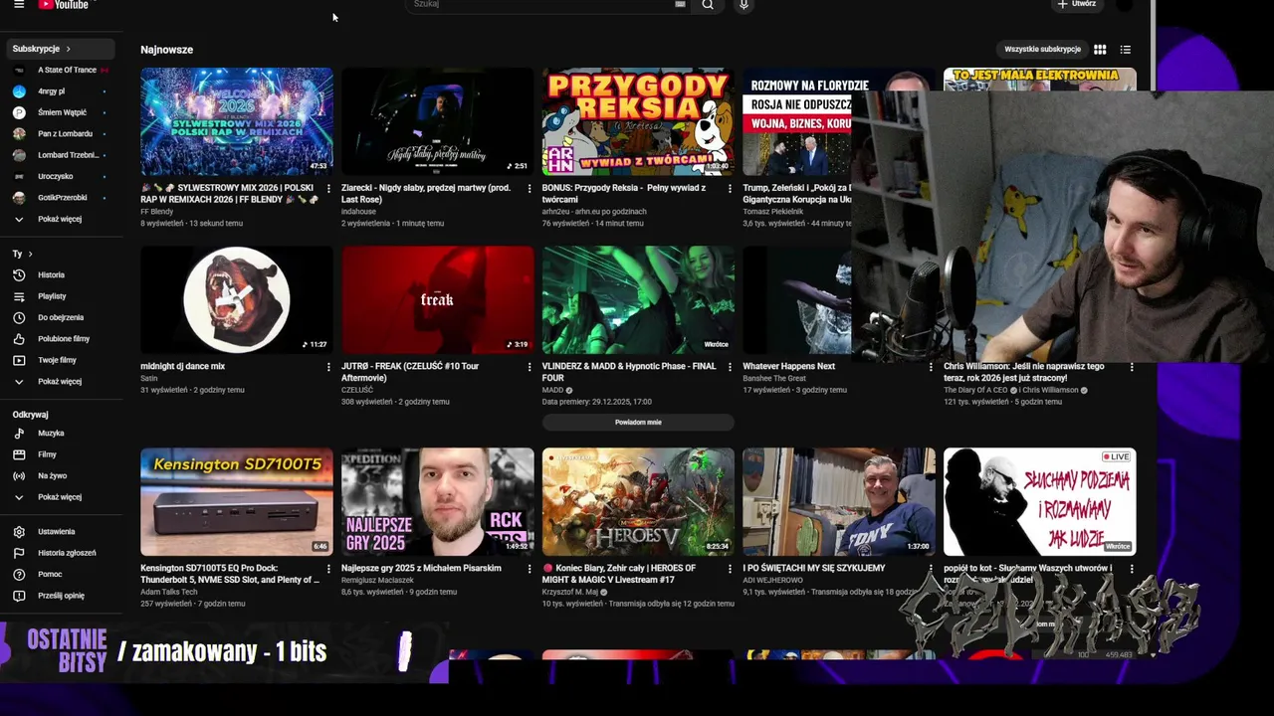1274x716 pixels.
Task: Switch to grid view layout
Action: pos(1100,49)
